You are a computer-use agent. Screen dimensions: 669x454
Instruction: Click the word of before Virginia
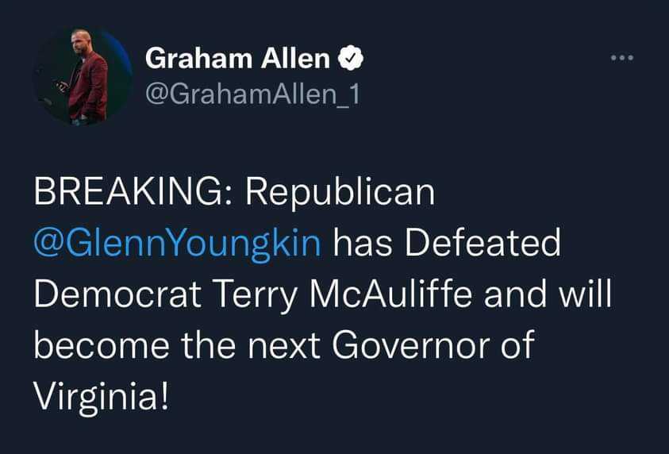pos(517,344)
